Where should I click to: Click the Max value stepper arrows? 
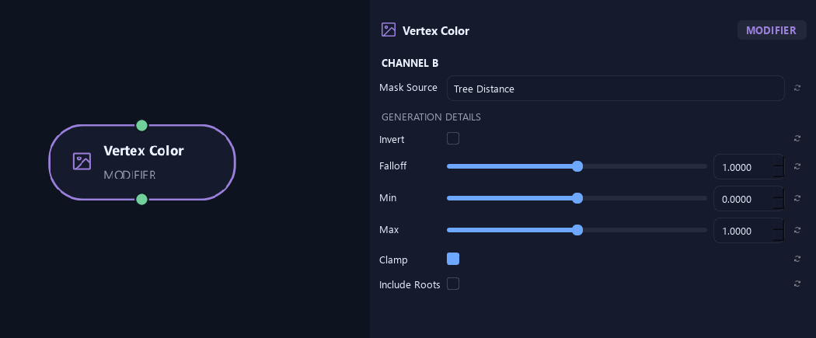pyautogui.click(x=779, y=230)
